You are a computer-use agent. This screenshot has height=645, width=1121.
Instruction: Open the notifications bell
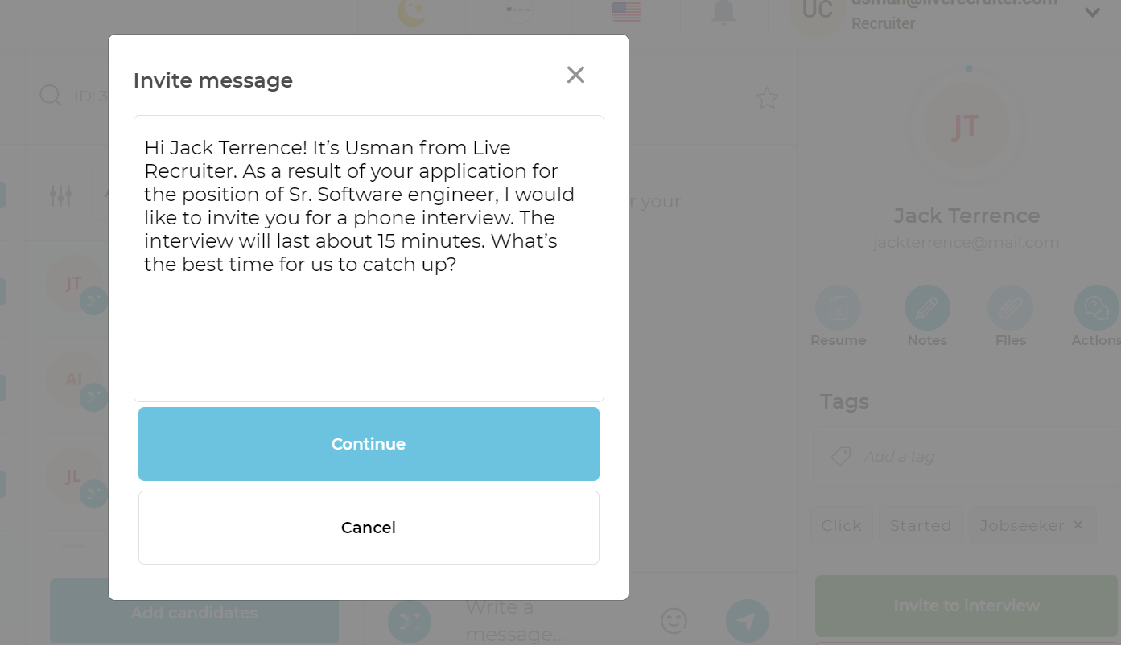tap(723, 12)
